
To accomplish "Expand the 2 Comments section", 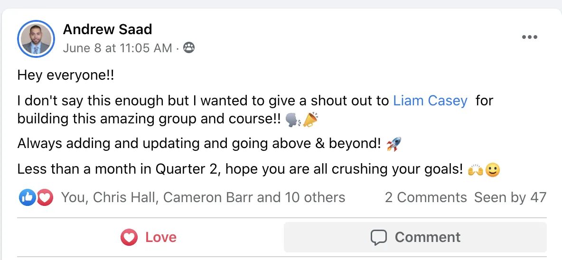I will click(426, 197).
